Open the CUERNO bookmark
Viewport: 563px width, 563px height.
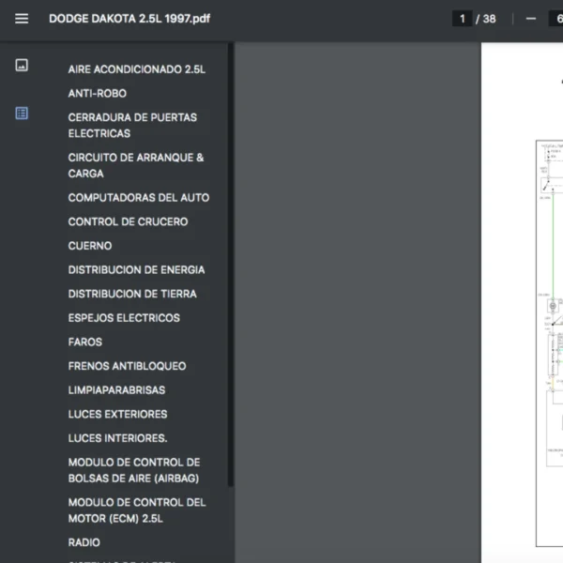(90, 246)
